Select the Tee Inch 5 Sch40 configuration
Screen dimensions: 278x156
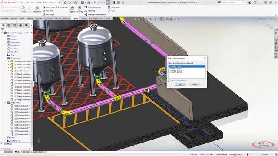(x=187, y=66)
